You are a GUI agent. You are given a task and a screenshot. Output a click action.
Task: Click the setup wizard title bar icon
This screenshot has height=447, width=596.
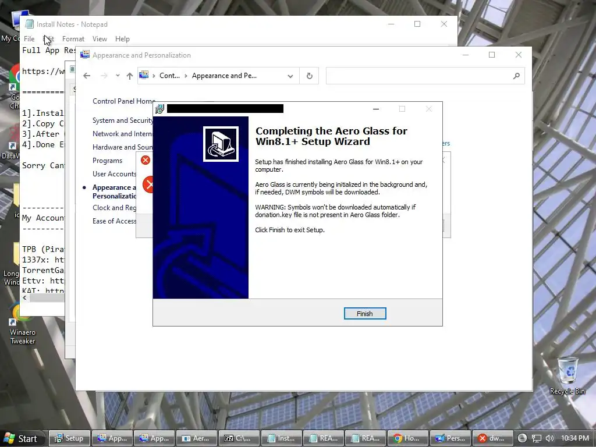[159, 109]
